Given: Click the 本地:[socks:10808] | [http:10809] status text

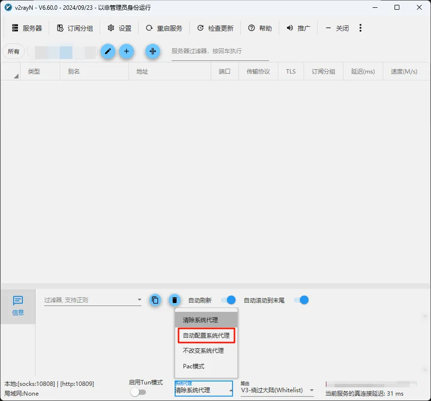Looking at the screenshot, I should pos(49,383).
